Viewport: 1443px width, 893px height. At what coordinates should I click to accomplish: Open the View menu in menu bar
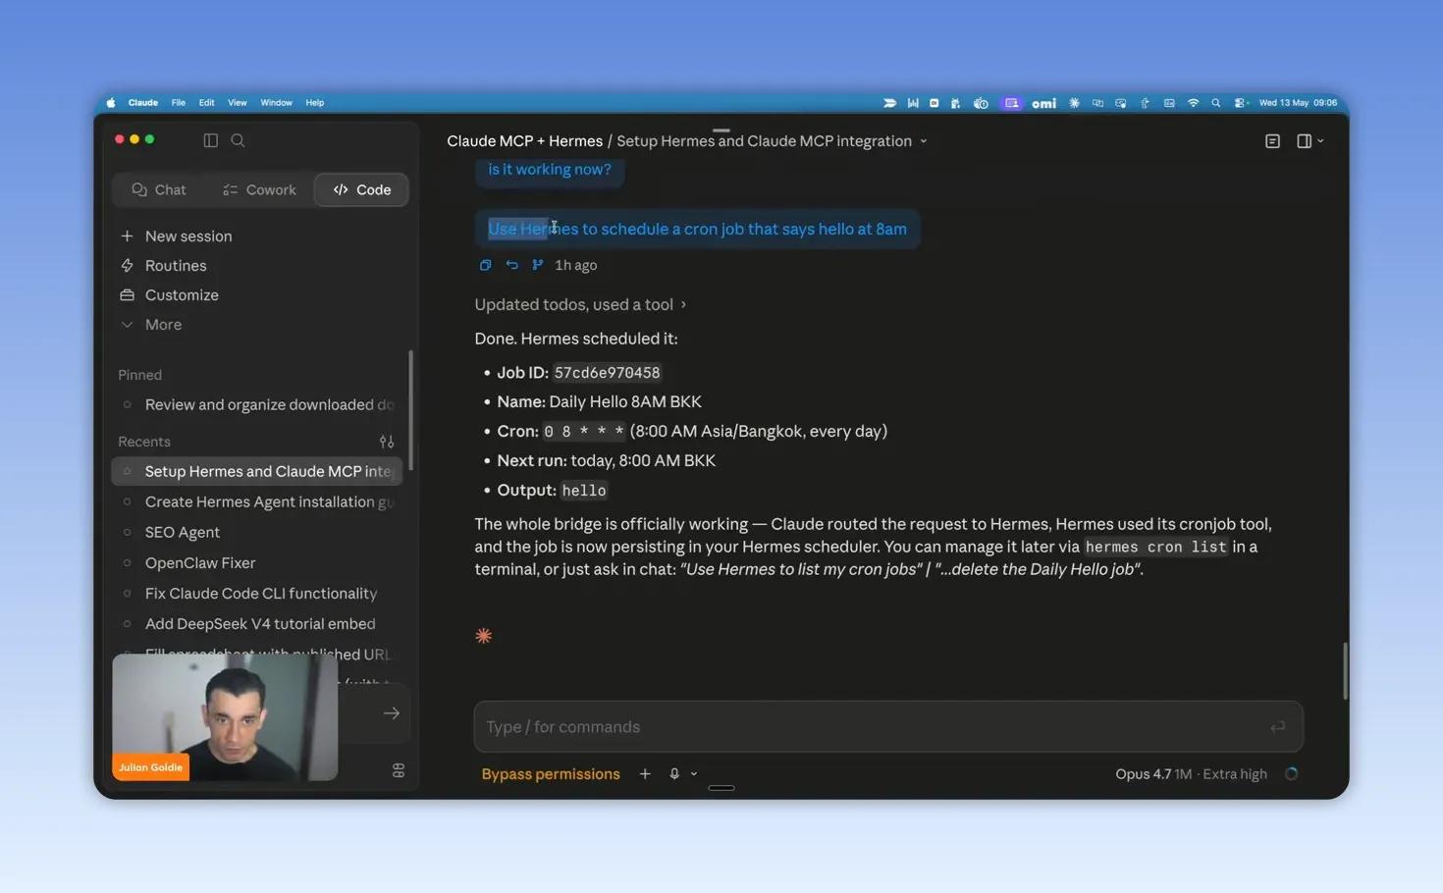[x=238, y=102]
